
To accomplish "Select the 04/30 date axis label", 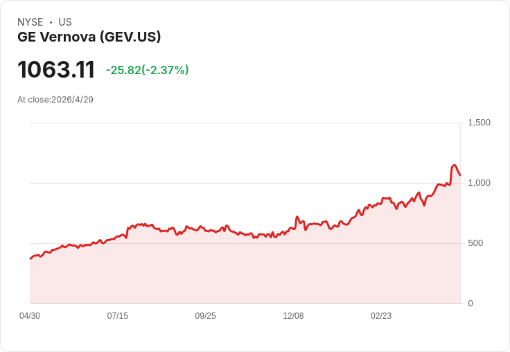I will [x=30, y=316].
